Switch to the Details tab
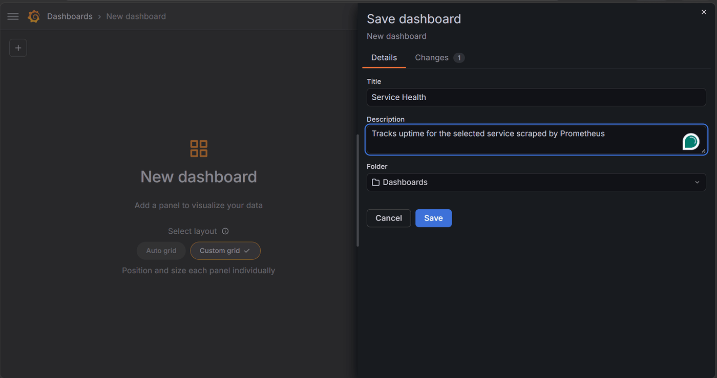Viewport: 717px width, 378px height. (384, 58)
